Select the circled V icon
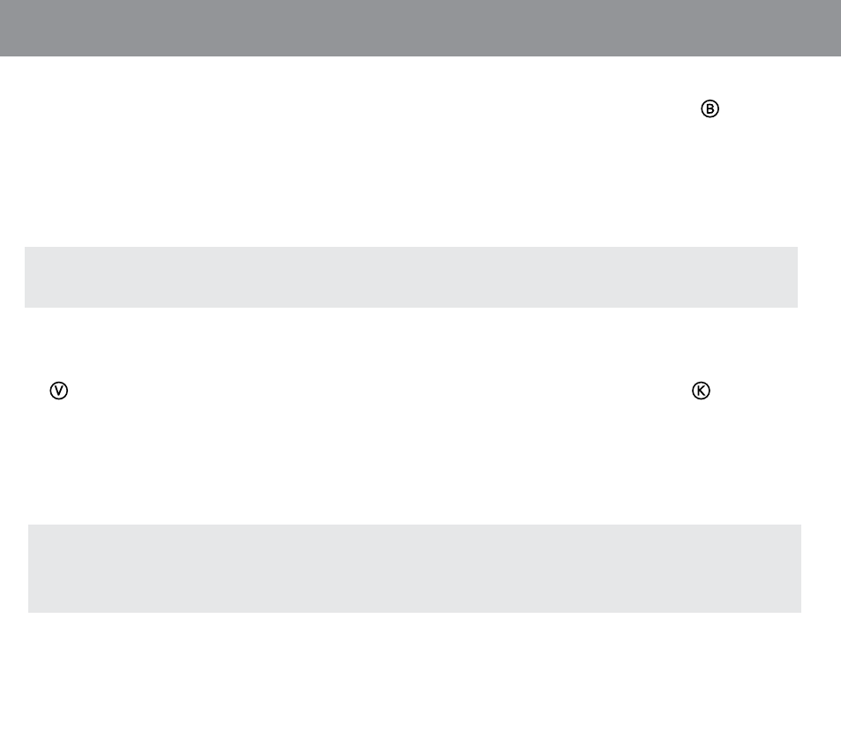This screenshot has height=730, width=841. (x=59, y=391)
